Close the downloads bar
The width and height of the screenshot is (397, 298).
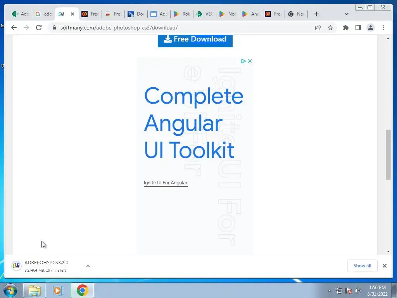point(384,266)
